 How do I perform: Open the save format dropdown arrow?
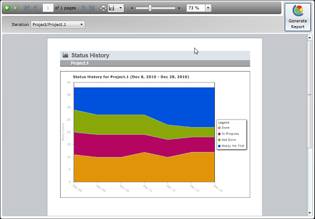[120, 8]
